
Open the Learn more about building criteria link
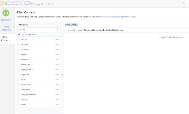[x=118, y=17]
